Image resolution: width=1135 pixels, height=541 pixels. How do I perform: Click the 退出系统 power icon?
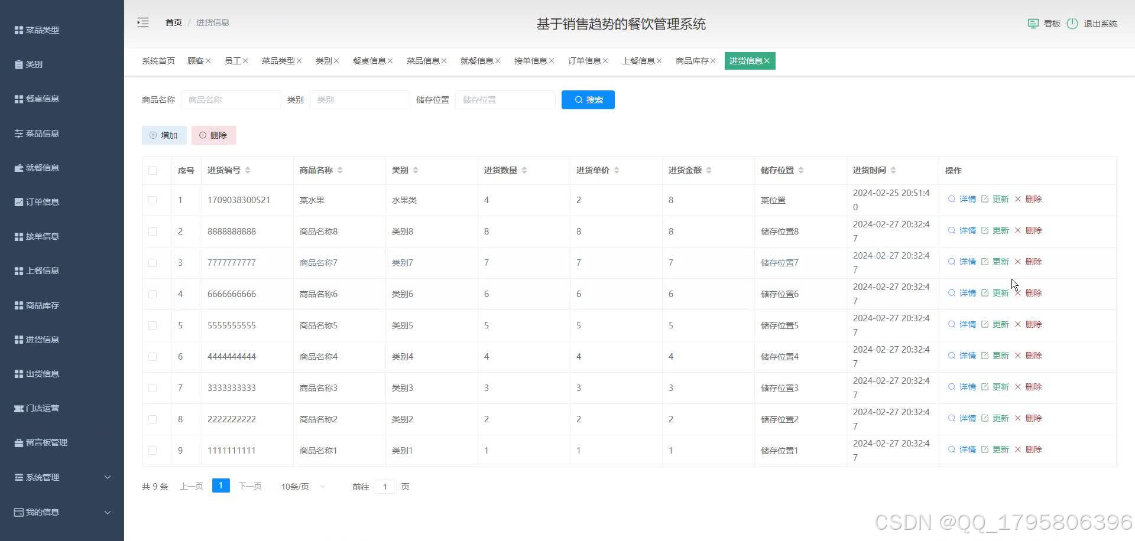tap(1072, 24)
